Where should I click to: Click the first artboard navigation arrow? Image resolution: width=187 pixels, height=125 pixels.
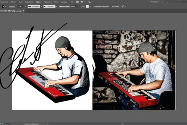click(x=1, y=124)
